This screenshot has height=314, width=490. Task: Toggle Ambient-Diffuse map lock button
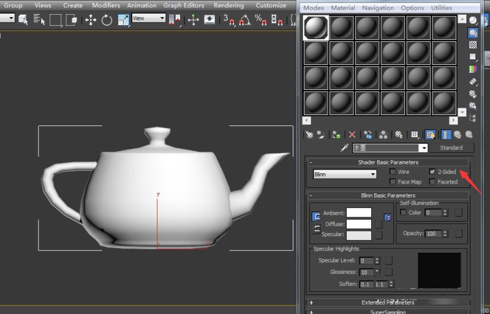click(x=388, y=217)
